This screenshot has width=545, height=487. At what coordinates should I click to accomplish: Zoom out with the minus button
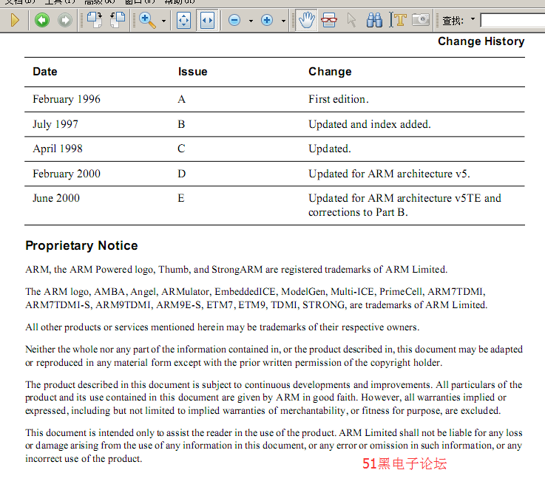point(234,20)
